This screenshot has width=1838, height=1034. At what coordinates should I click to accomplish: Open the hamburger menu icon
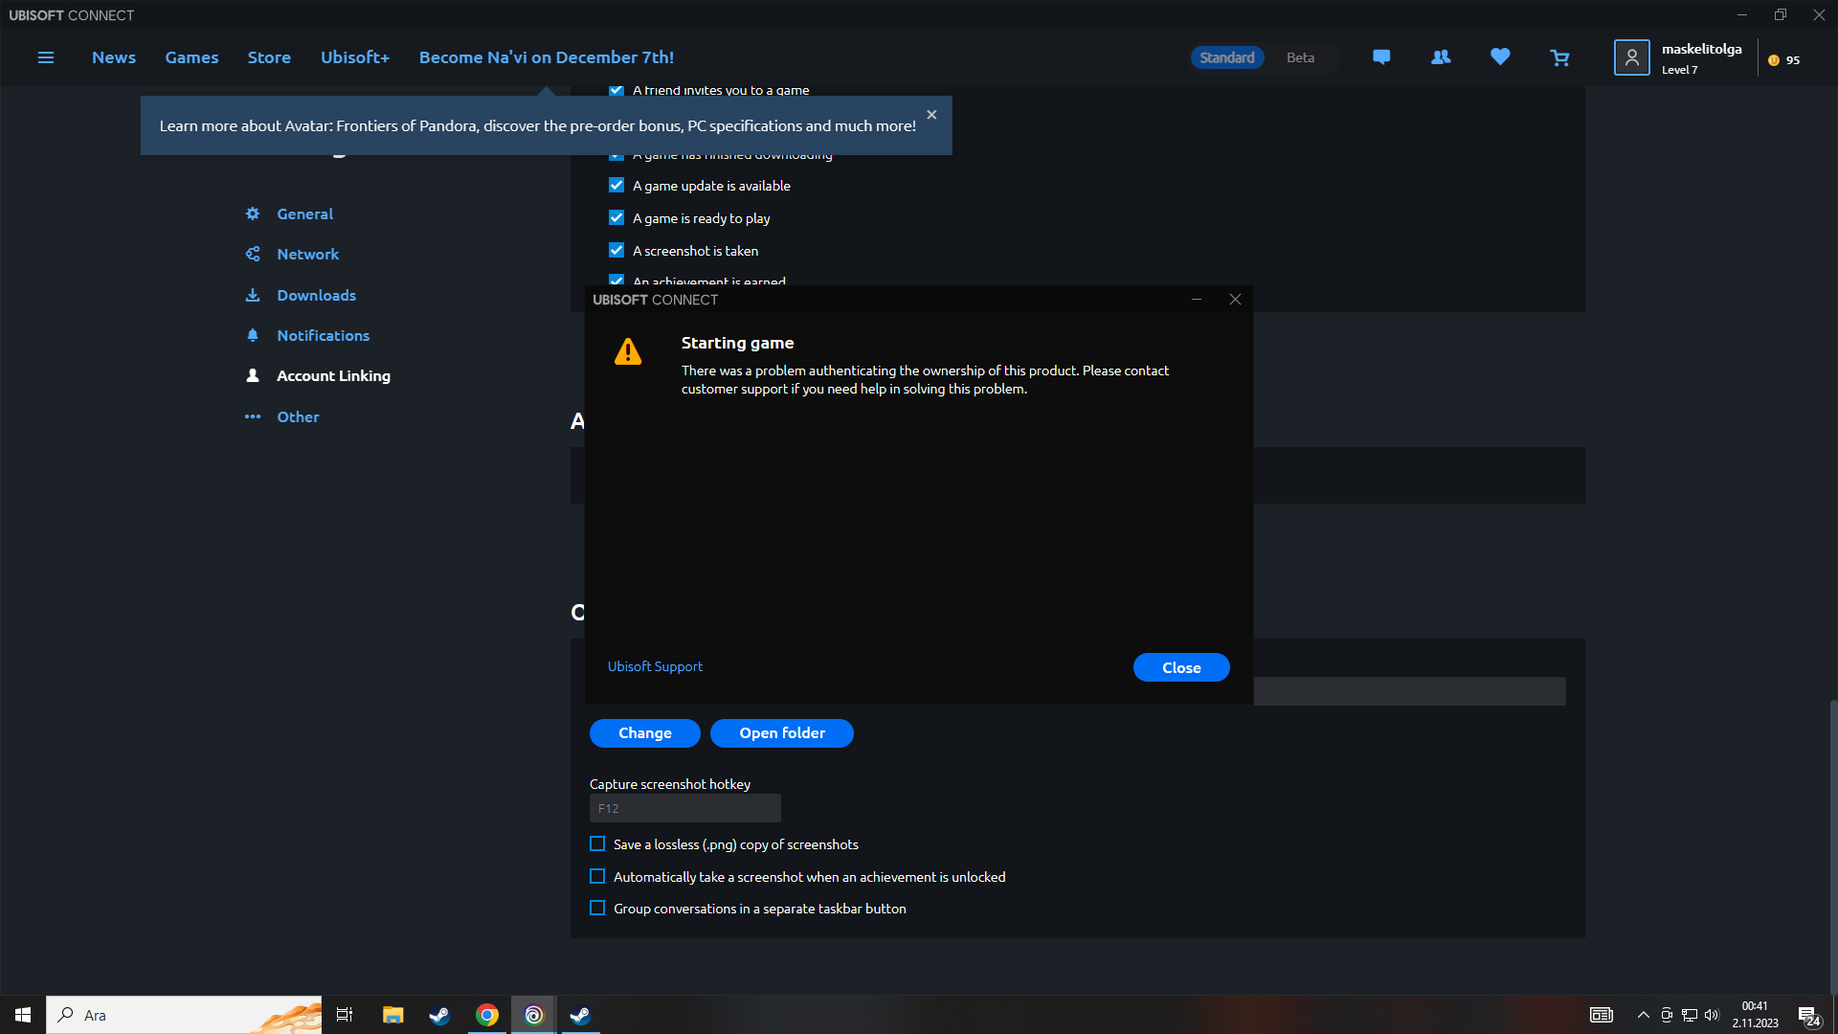45,57
